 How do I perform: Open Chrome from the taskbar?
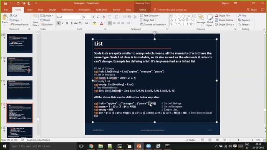tap(91, 146)
